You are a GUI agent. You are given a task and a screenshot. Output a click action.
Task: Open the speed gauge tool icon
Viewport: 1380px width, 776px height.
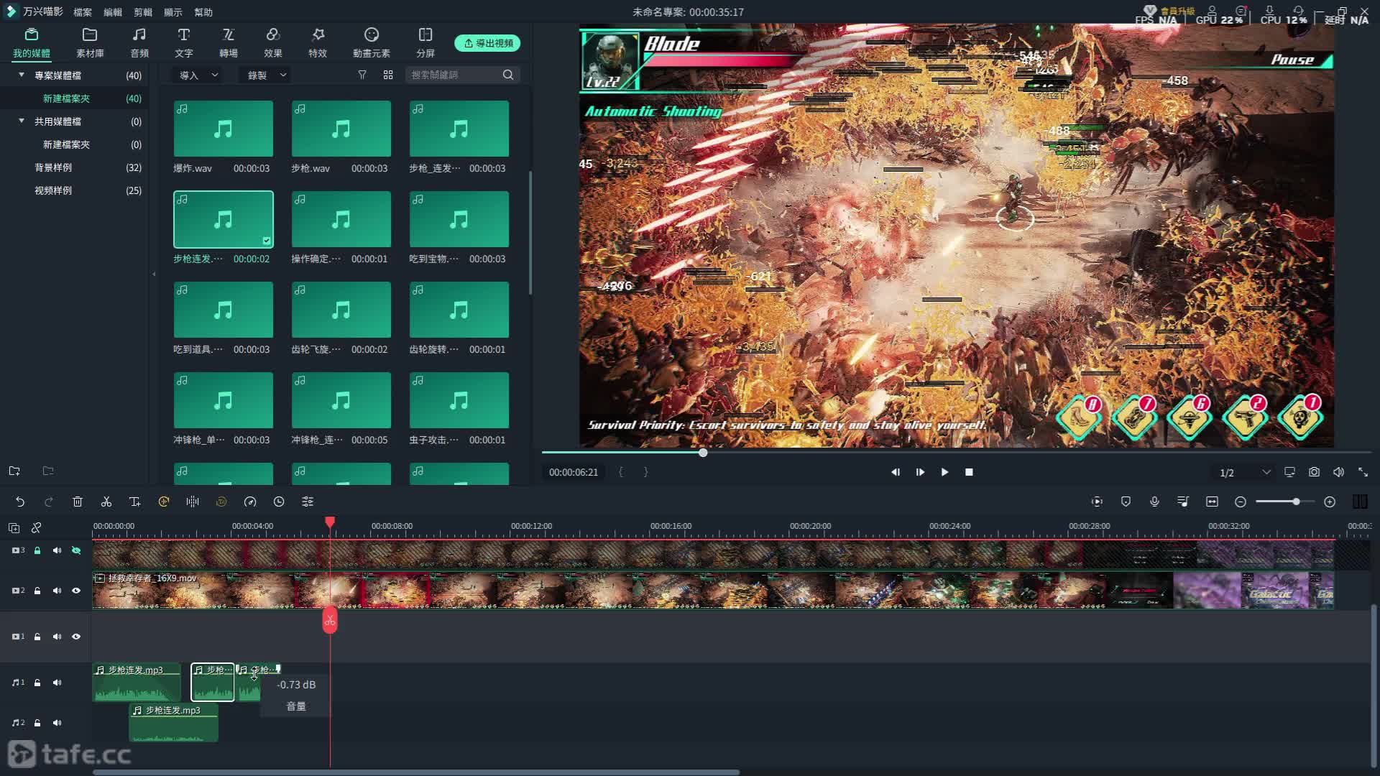point(250,502)
